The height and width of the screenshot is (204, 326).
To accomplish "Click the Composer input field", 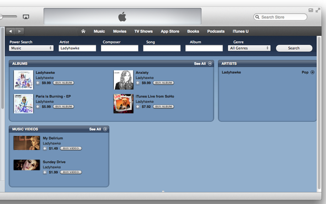I will click(119, 48).
